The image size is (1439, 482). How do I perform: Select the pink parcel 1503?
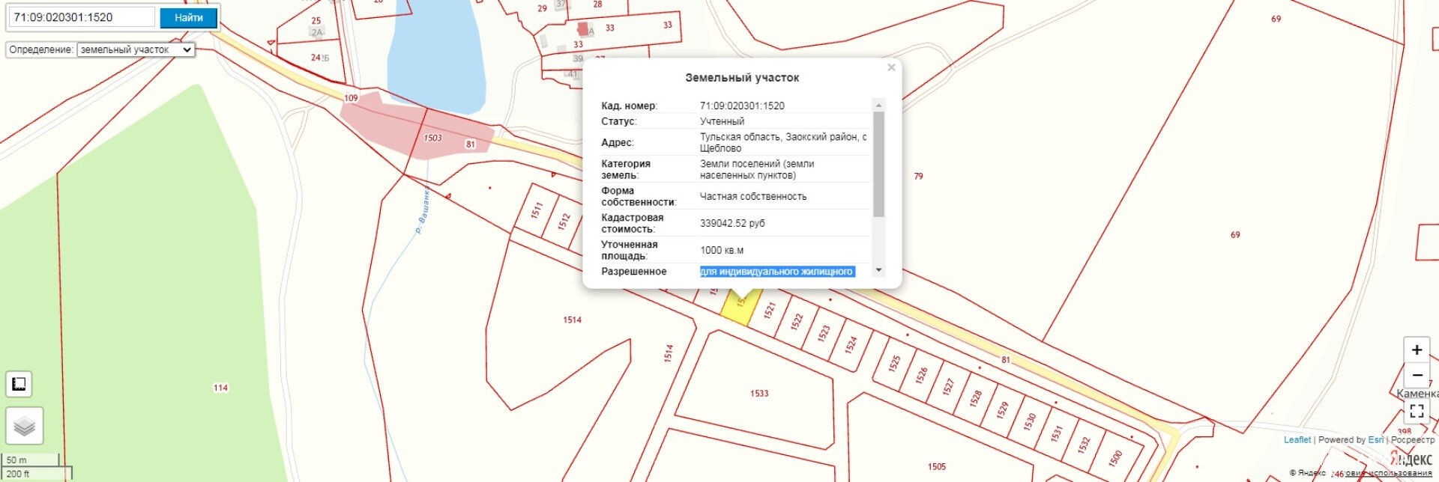tap(432, 138)
